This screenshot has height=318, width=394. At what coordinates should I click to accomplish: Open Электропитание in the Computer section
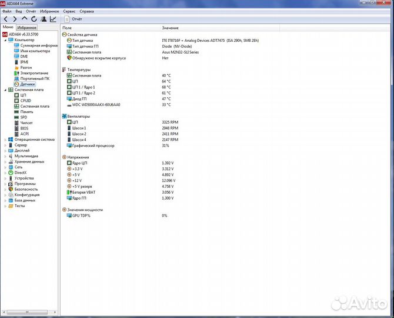(x=34, y=73)
